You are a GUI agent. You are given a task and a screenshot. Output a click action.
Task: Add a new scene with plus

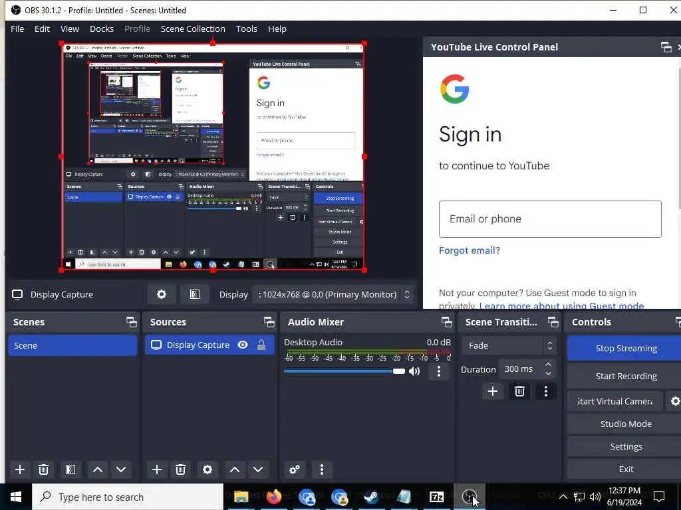19,469
